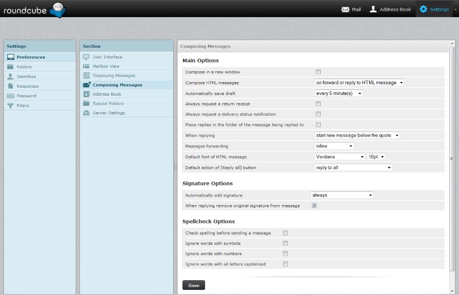The width and height of the screenshot is (459, 295).
Task: Tick Always request a return receipt
Action: point(318,104)
